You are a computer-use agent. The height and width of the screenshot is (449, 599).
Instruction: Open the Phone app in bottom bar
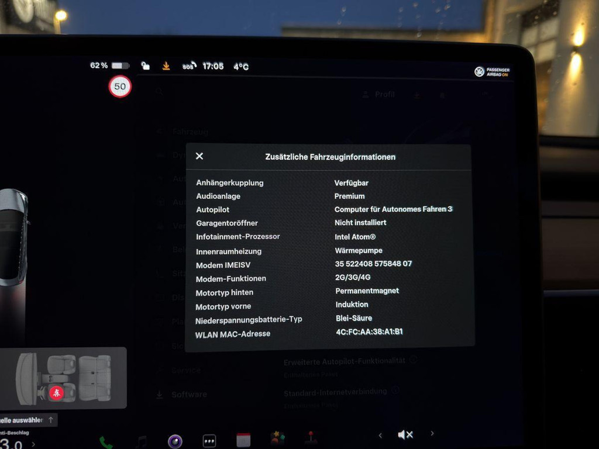[105, 441]
